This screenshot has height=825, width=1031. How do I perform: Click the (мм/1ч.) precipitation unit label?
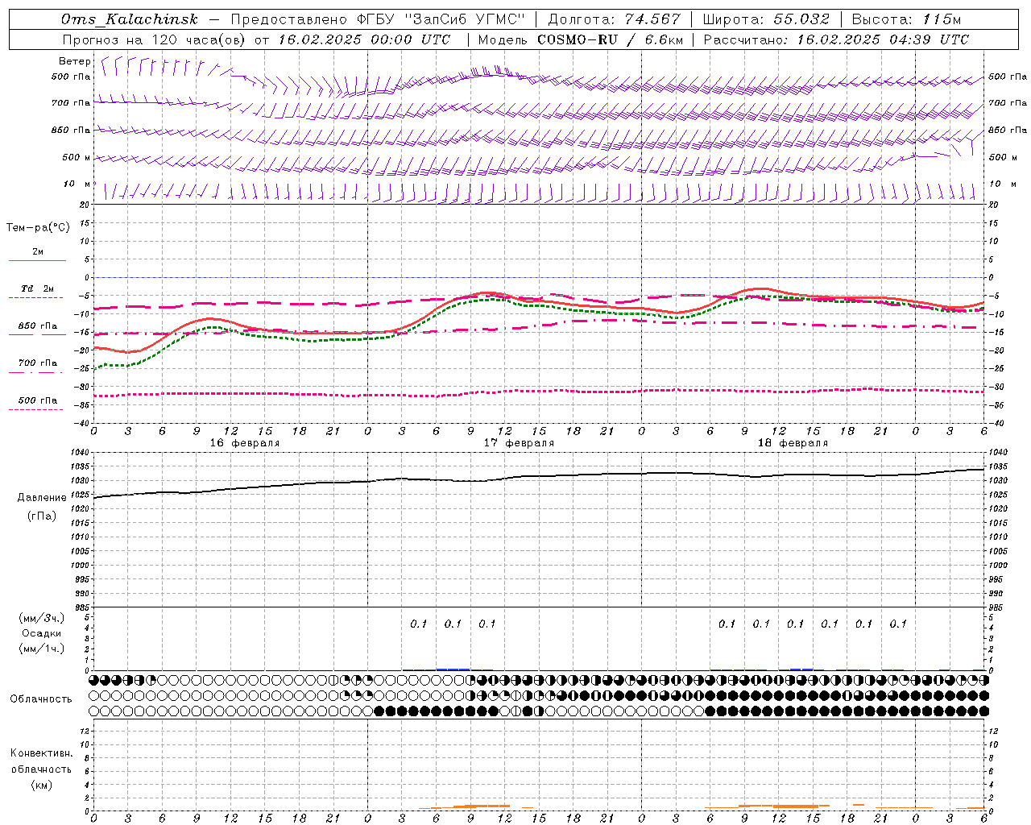(x=42, y=649)
